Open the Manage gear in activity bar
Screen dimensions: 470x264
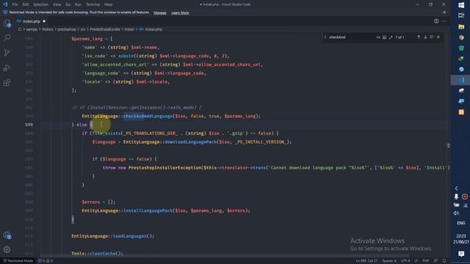(7, 249)
